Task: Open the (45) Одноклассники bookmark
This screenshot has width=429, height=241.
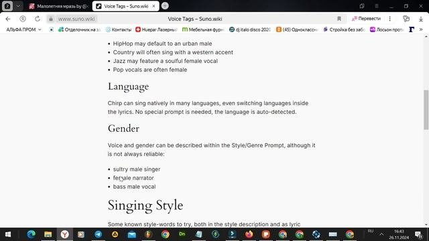Action: (x=297, y=29)
